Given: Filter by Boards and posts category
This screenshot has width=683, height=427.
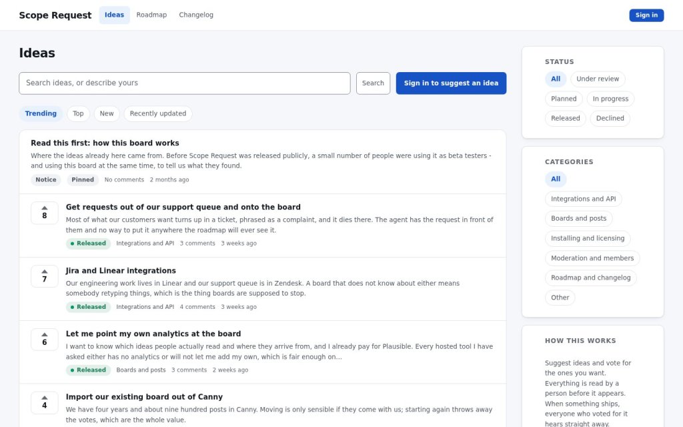Looking at the screenshot, I should point(578,219).
